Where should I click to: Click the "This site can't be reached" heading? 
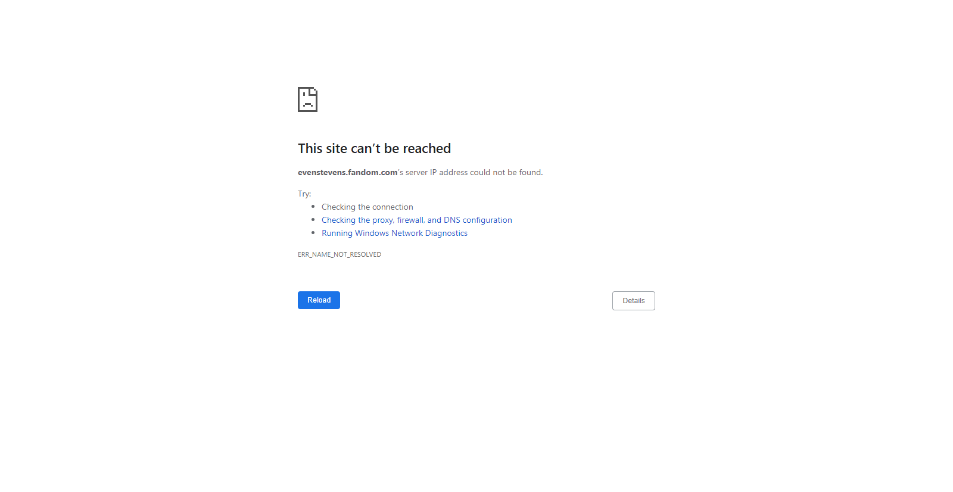[x=374, y=148]
